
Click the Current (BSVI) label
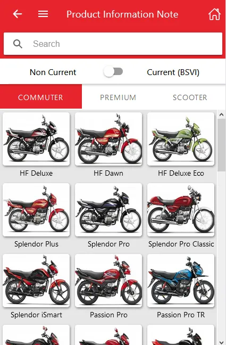[x=173, y=72]
